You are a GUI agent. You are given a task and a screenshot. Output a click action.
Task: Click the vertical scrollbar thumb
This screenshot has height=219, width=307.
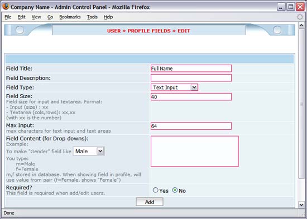(x=301, y=104)
